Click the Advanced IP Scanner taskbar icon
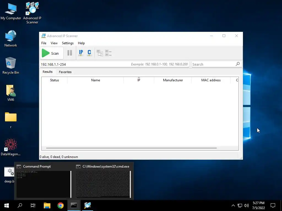This screenshot has width=282, height=211. point(88,206)
